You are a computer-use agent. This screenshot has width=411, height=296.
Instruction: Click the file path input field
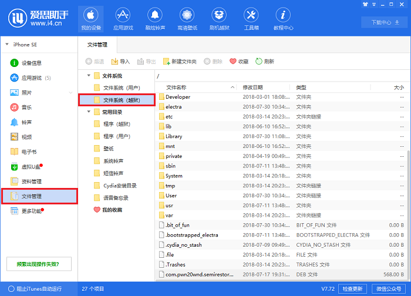282,76
